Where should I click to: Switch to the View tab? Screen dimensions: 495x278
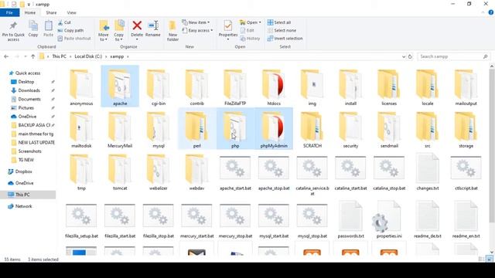coord(72,12)
